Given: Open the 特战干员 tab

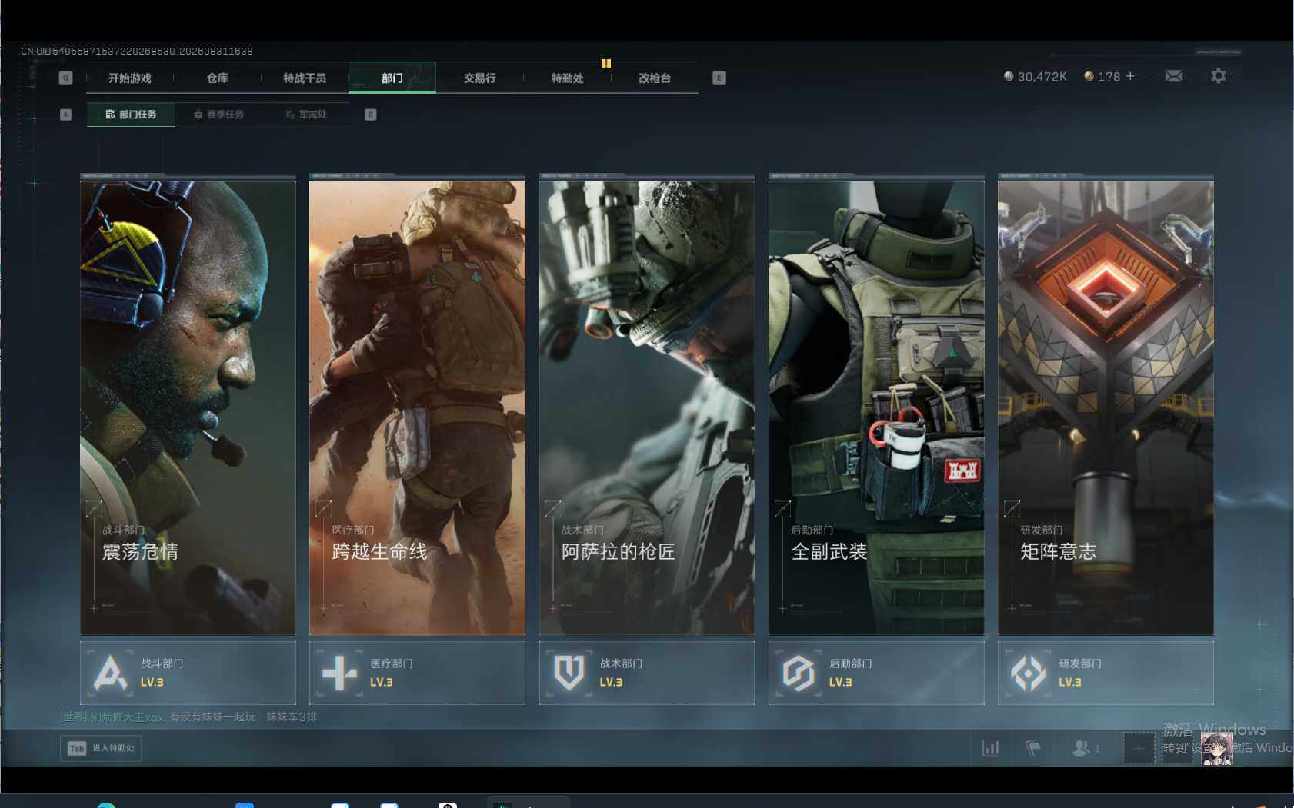Looking at the screenshot, I should click(x=305, y=78).
